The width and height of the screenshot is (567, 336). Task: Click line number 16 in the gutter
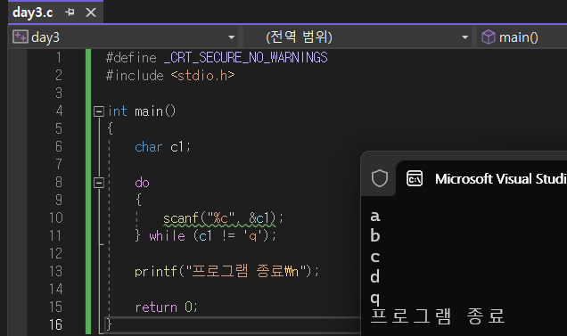point(55,324)
